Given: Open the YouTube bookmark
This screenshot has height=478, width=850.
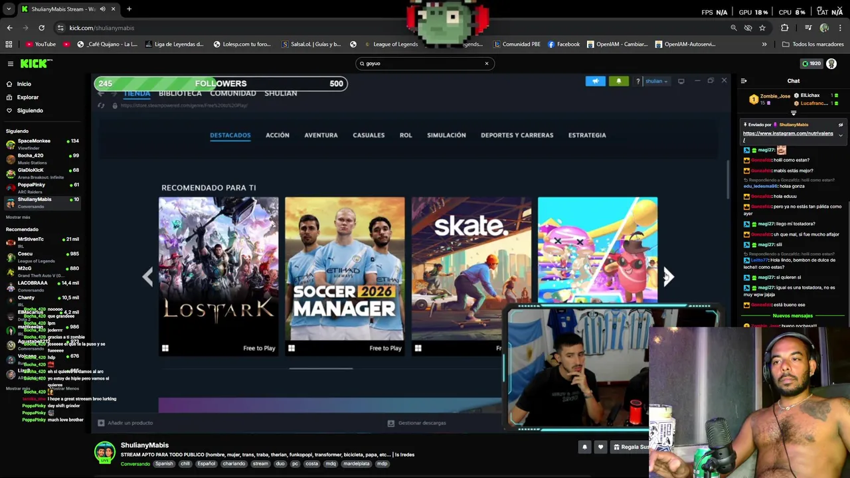Looking at the screenshot, I should tap(41, 44).
